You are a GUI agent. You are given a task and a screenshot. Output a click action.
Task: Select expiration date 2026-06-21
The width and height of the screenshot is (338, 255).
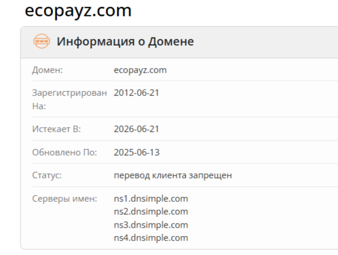(x=137, y=129)
